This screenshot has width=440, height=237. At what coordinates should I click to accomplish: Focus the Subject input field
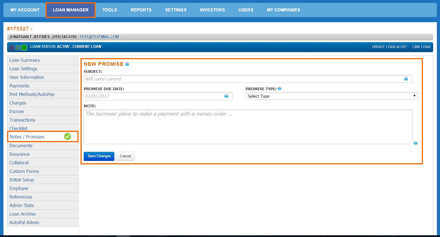(248, 79)
